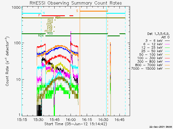173x129 pixels.
Task: Click the legend header Det 1,3,5,6,9
Action: click(158, 34)
